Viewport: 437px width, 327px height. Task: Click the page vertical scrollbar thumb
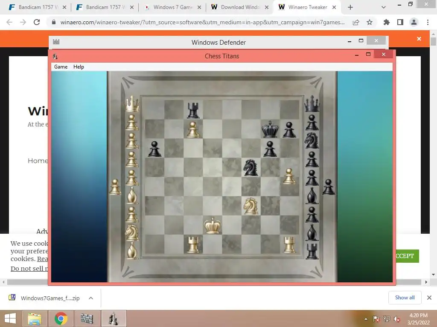click(433, 42)
